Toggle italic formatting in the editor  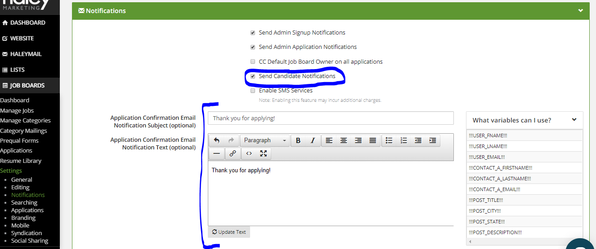312,140
